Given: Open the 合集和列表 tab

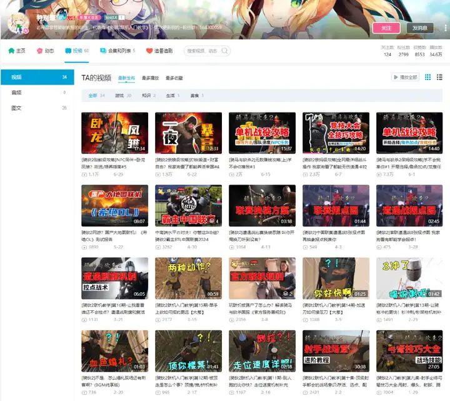Looking at the screenshot, I should (117, 51).
